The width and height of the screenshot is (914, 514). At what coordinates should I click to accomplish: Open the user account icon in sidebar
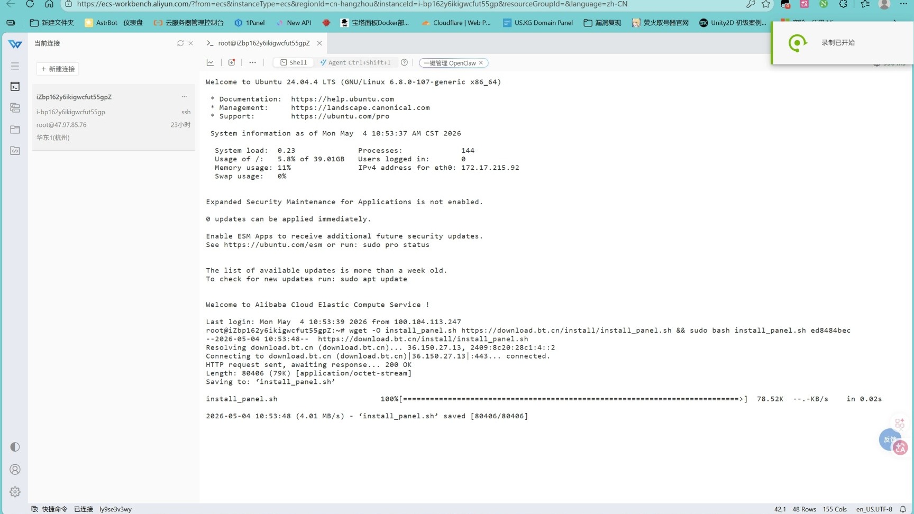[15, 470]
